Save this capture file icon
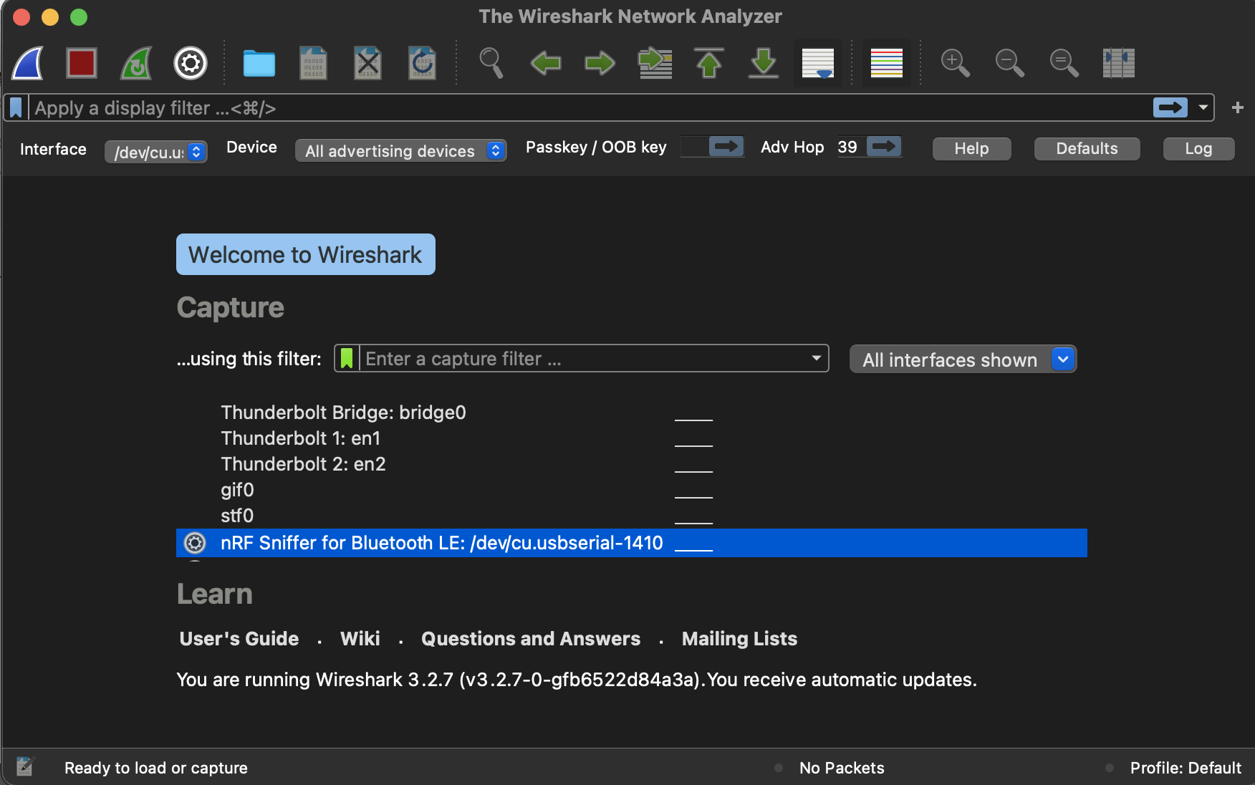The height and width of the screenshot is (785, 1255). pos(313,63)
